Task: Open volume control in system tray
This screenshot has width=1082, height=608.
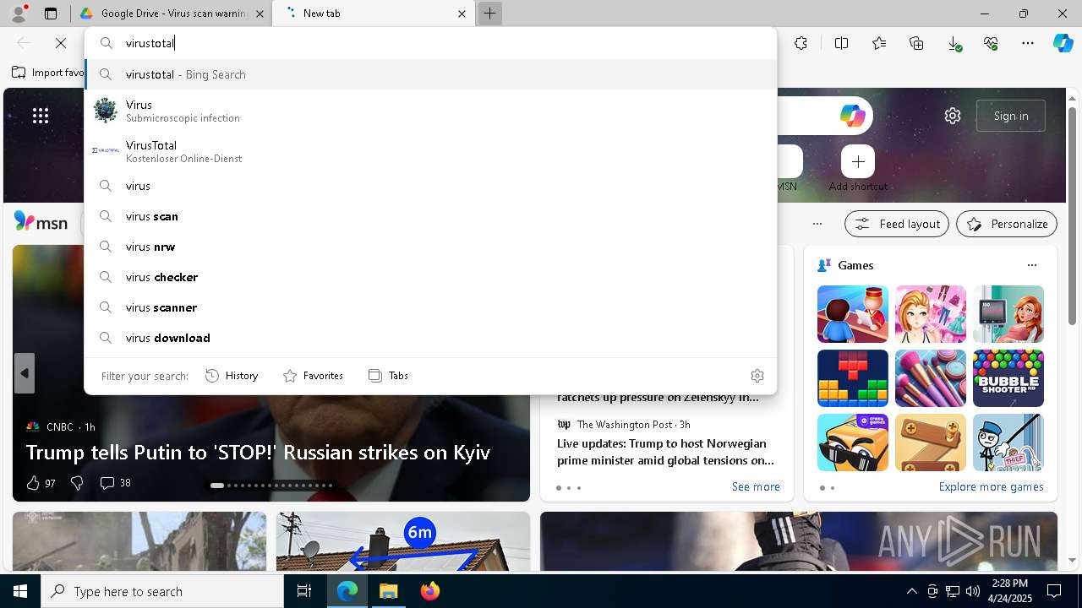Action: point(973,591)
